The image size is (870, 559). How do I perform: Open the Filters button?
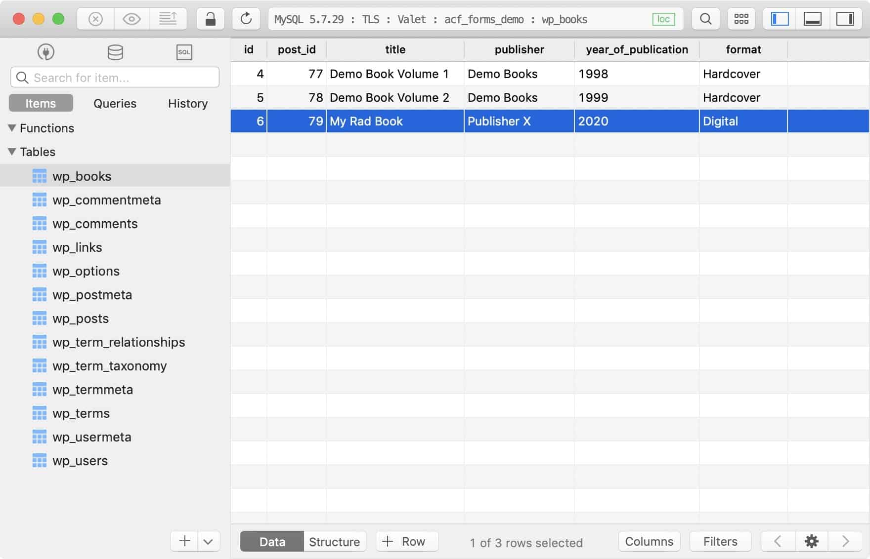(720, 542)
